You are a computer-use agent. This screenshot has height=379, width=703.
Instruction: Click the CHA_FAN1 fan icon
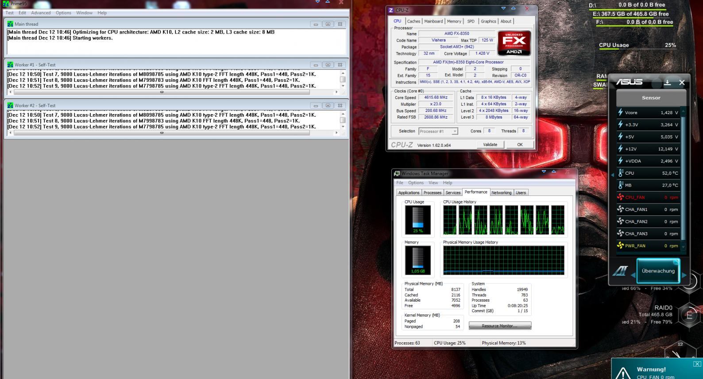(x=621, y=209)
